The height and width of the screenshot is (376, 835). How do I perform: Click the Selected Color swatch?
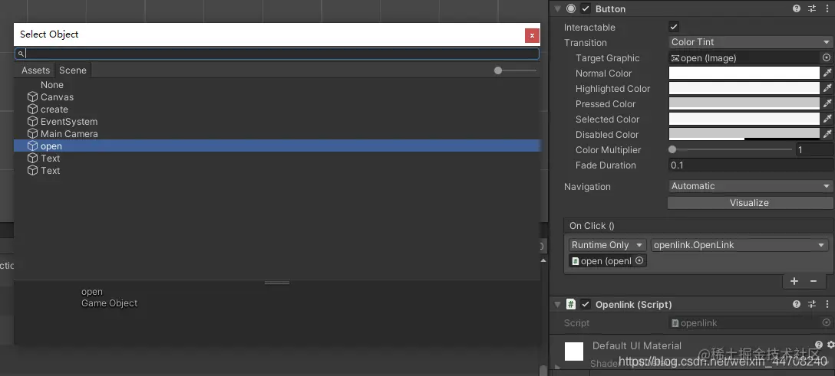point(744,119)
